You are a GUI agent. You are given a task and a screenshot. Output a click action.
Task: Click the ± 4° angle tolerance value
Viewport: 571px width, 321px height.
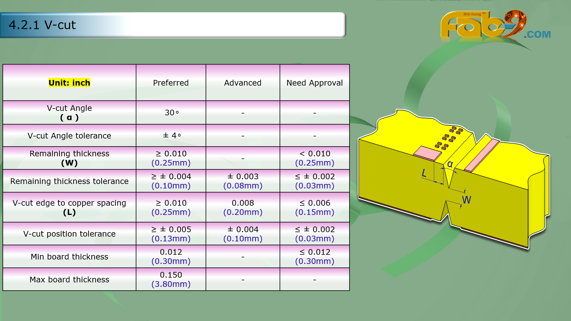(172, 136)
